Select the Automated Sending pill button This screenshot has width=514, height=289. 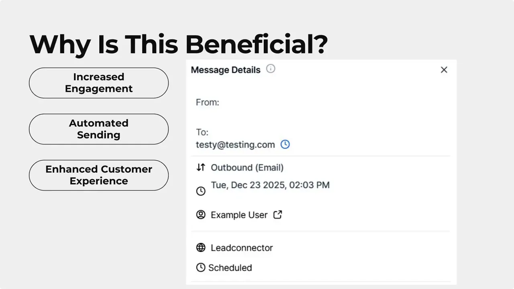pyautogui.click(x=98, y=129)
